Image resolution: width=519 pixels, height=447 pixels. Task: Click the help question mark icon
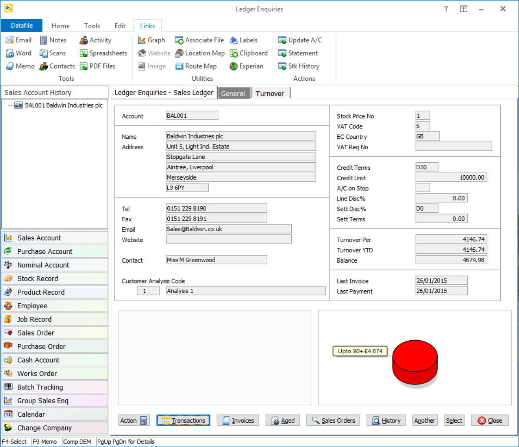tap(446, 9)
